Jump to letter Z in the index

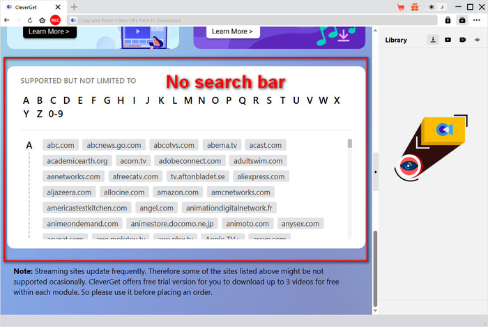(x=40, y=114)
